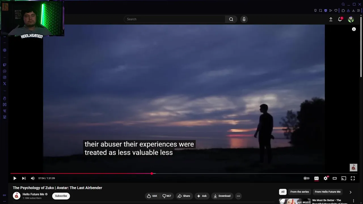The height and width of the screenshot is (204, 363).
Task: Share the video
Action: [x=184, y=196]
